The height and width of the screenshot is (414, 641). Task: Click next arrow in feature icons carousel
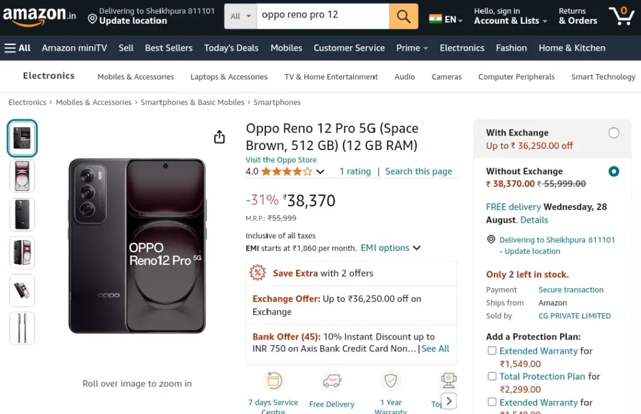click(449, 400)
